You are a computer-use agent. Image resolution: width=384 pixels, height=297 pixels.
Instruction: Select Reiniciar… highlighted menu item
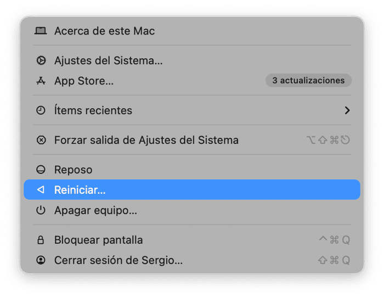point(80,190)
